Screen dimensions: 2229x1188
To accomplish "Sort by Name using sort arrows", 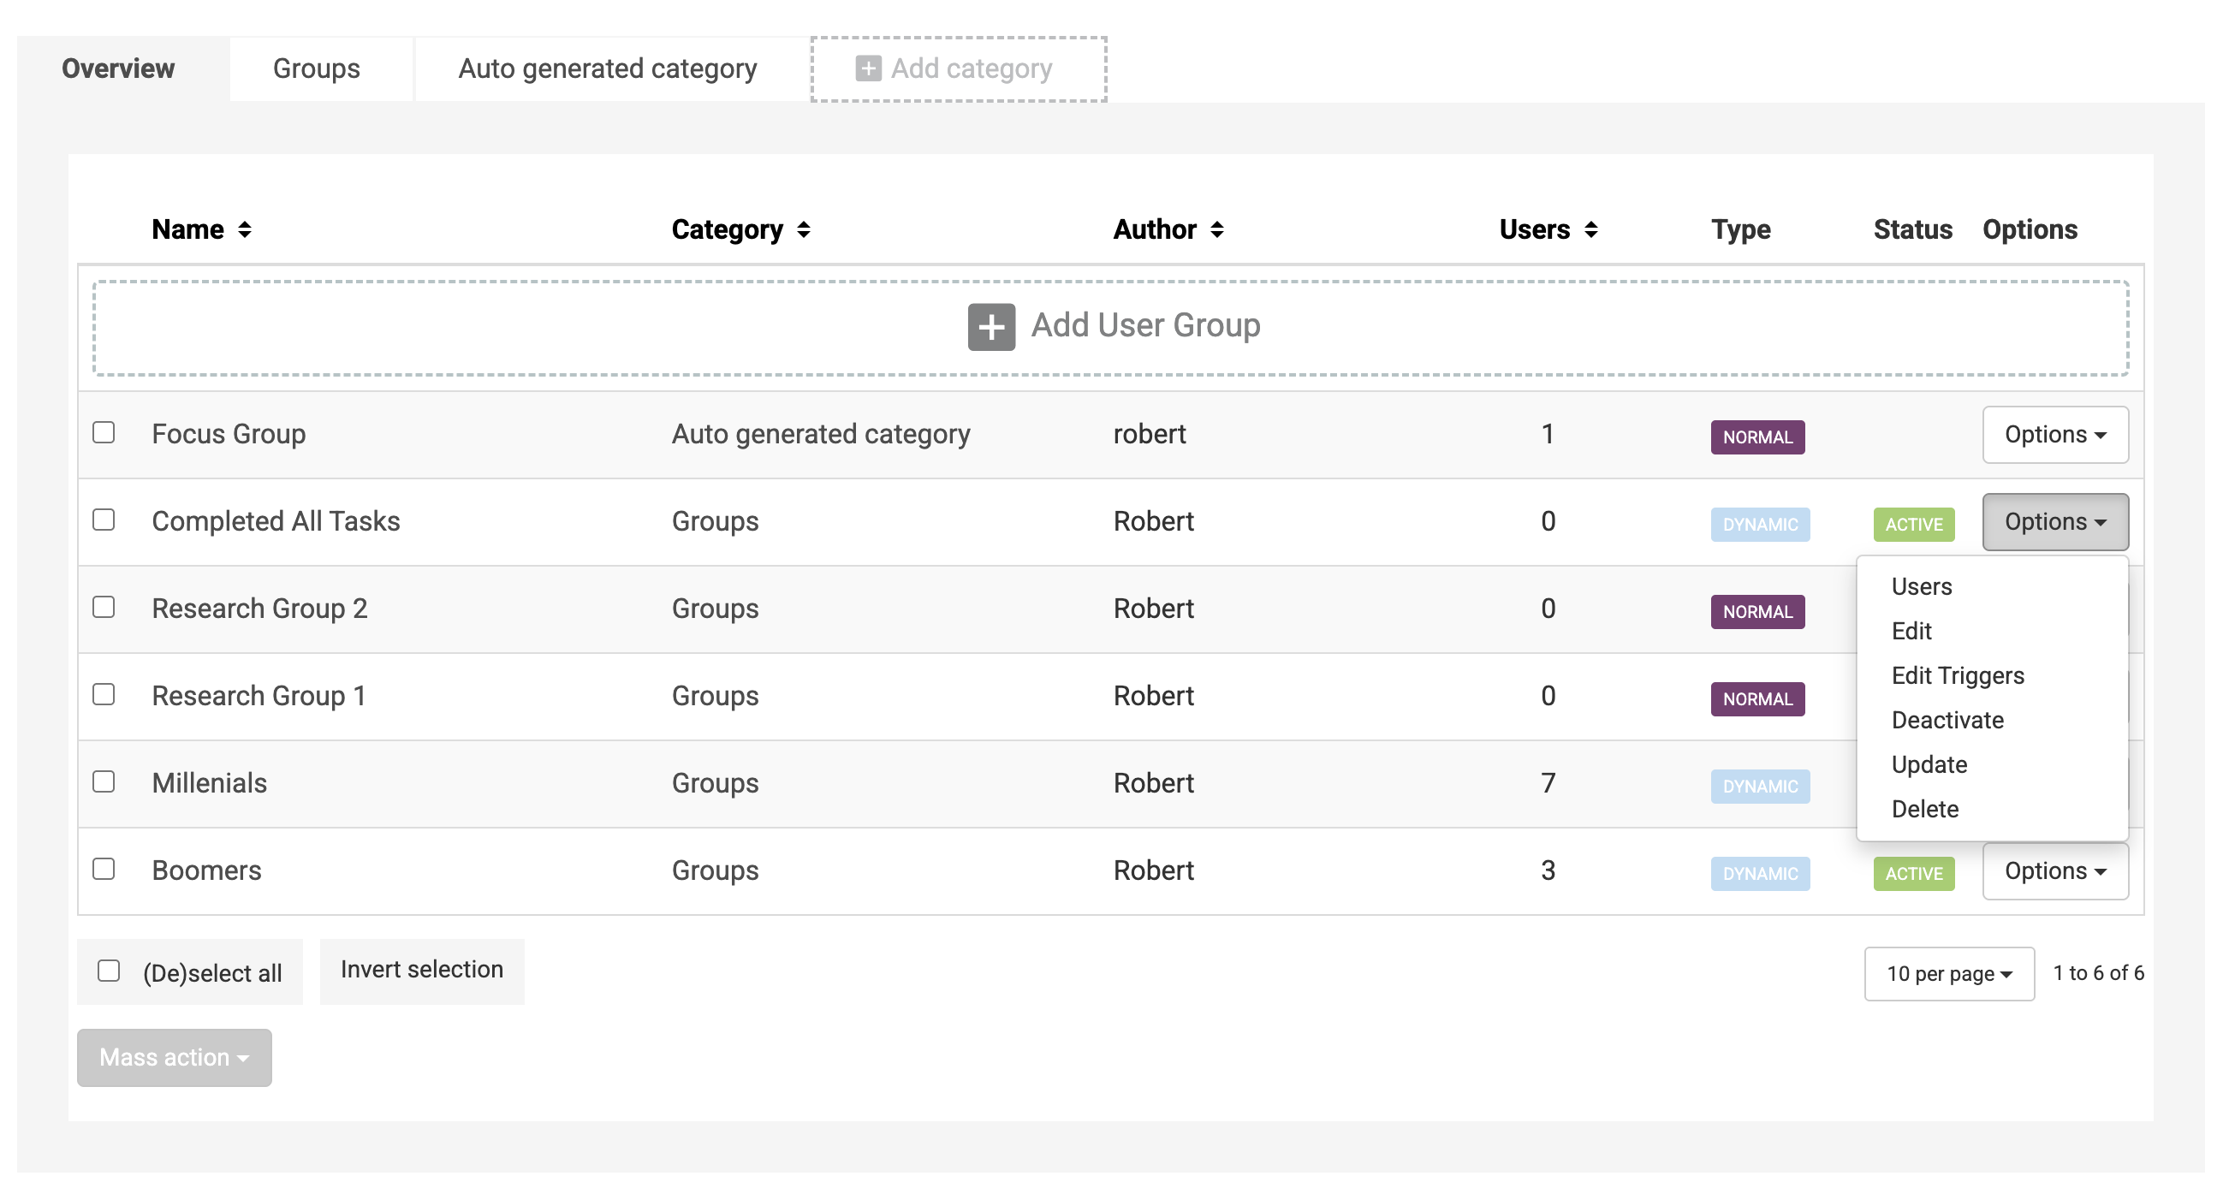I will [x=245, y=229].
